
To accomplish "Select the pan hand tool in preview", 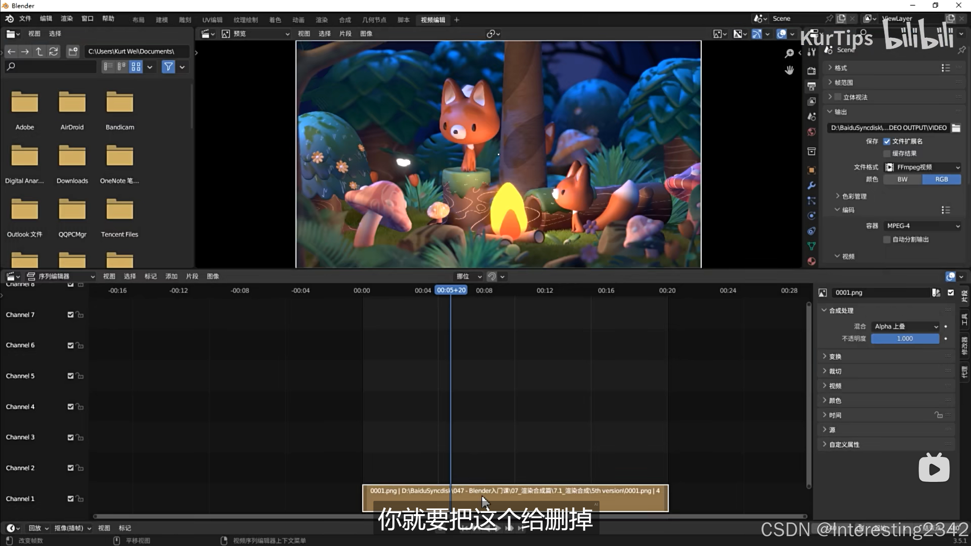I will tap(789, 70).
